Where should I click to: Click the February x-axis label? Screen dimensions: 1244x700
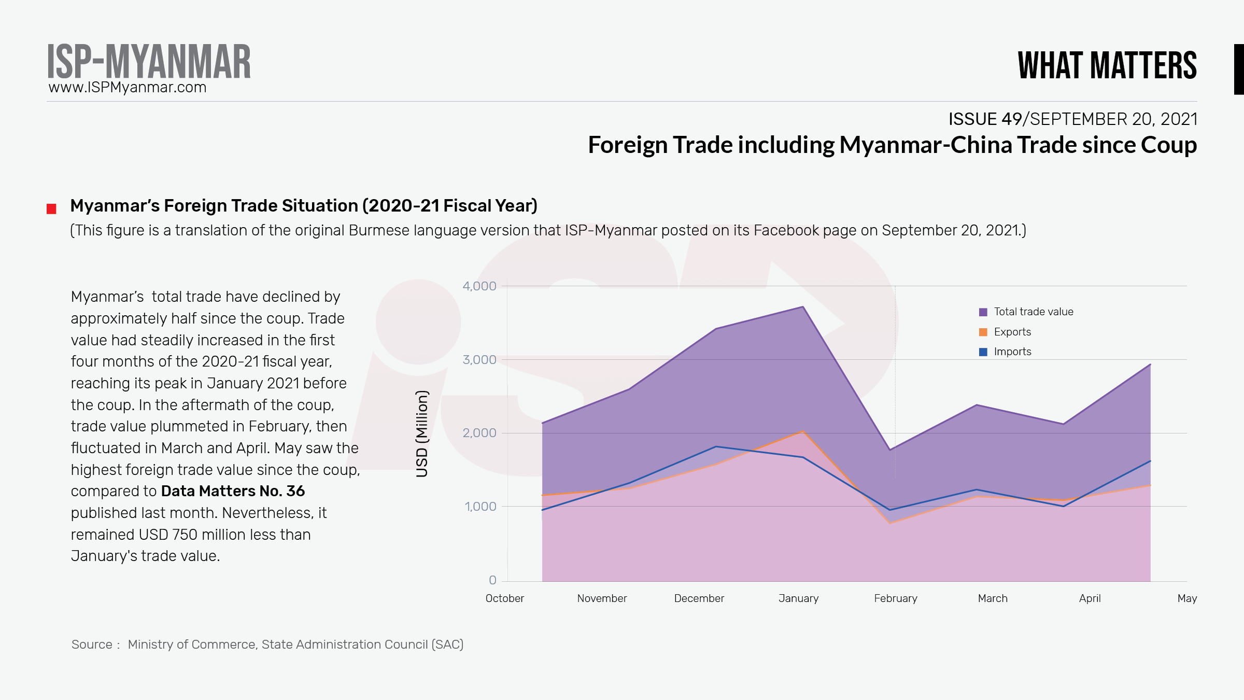click(895, 598)
